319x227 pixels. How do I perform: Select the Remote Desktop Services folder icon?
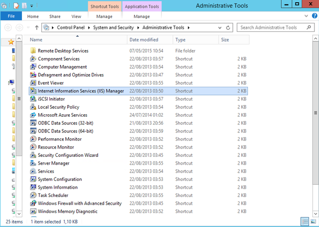click(33, 51)
